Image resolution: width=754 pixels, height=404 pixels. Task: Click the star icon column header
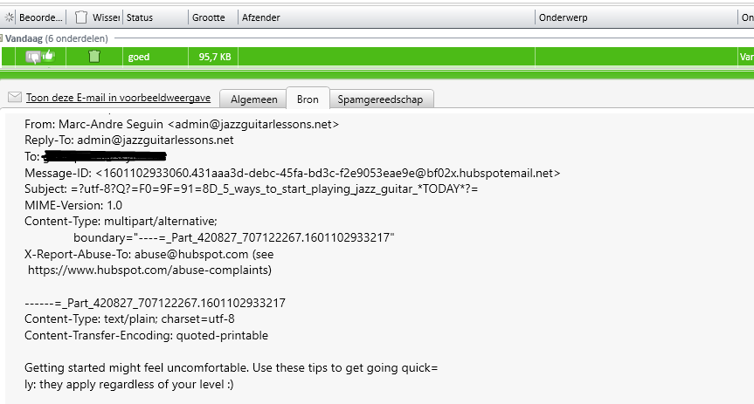click(9, 17)
